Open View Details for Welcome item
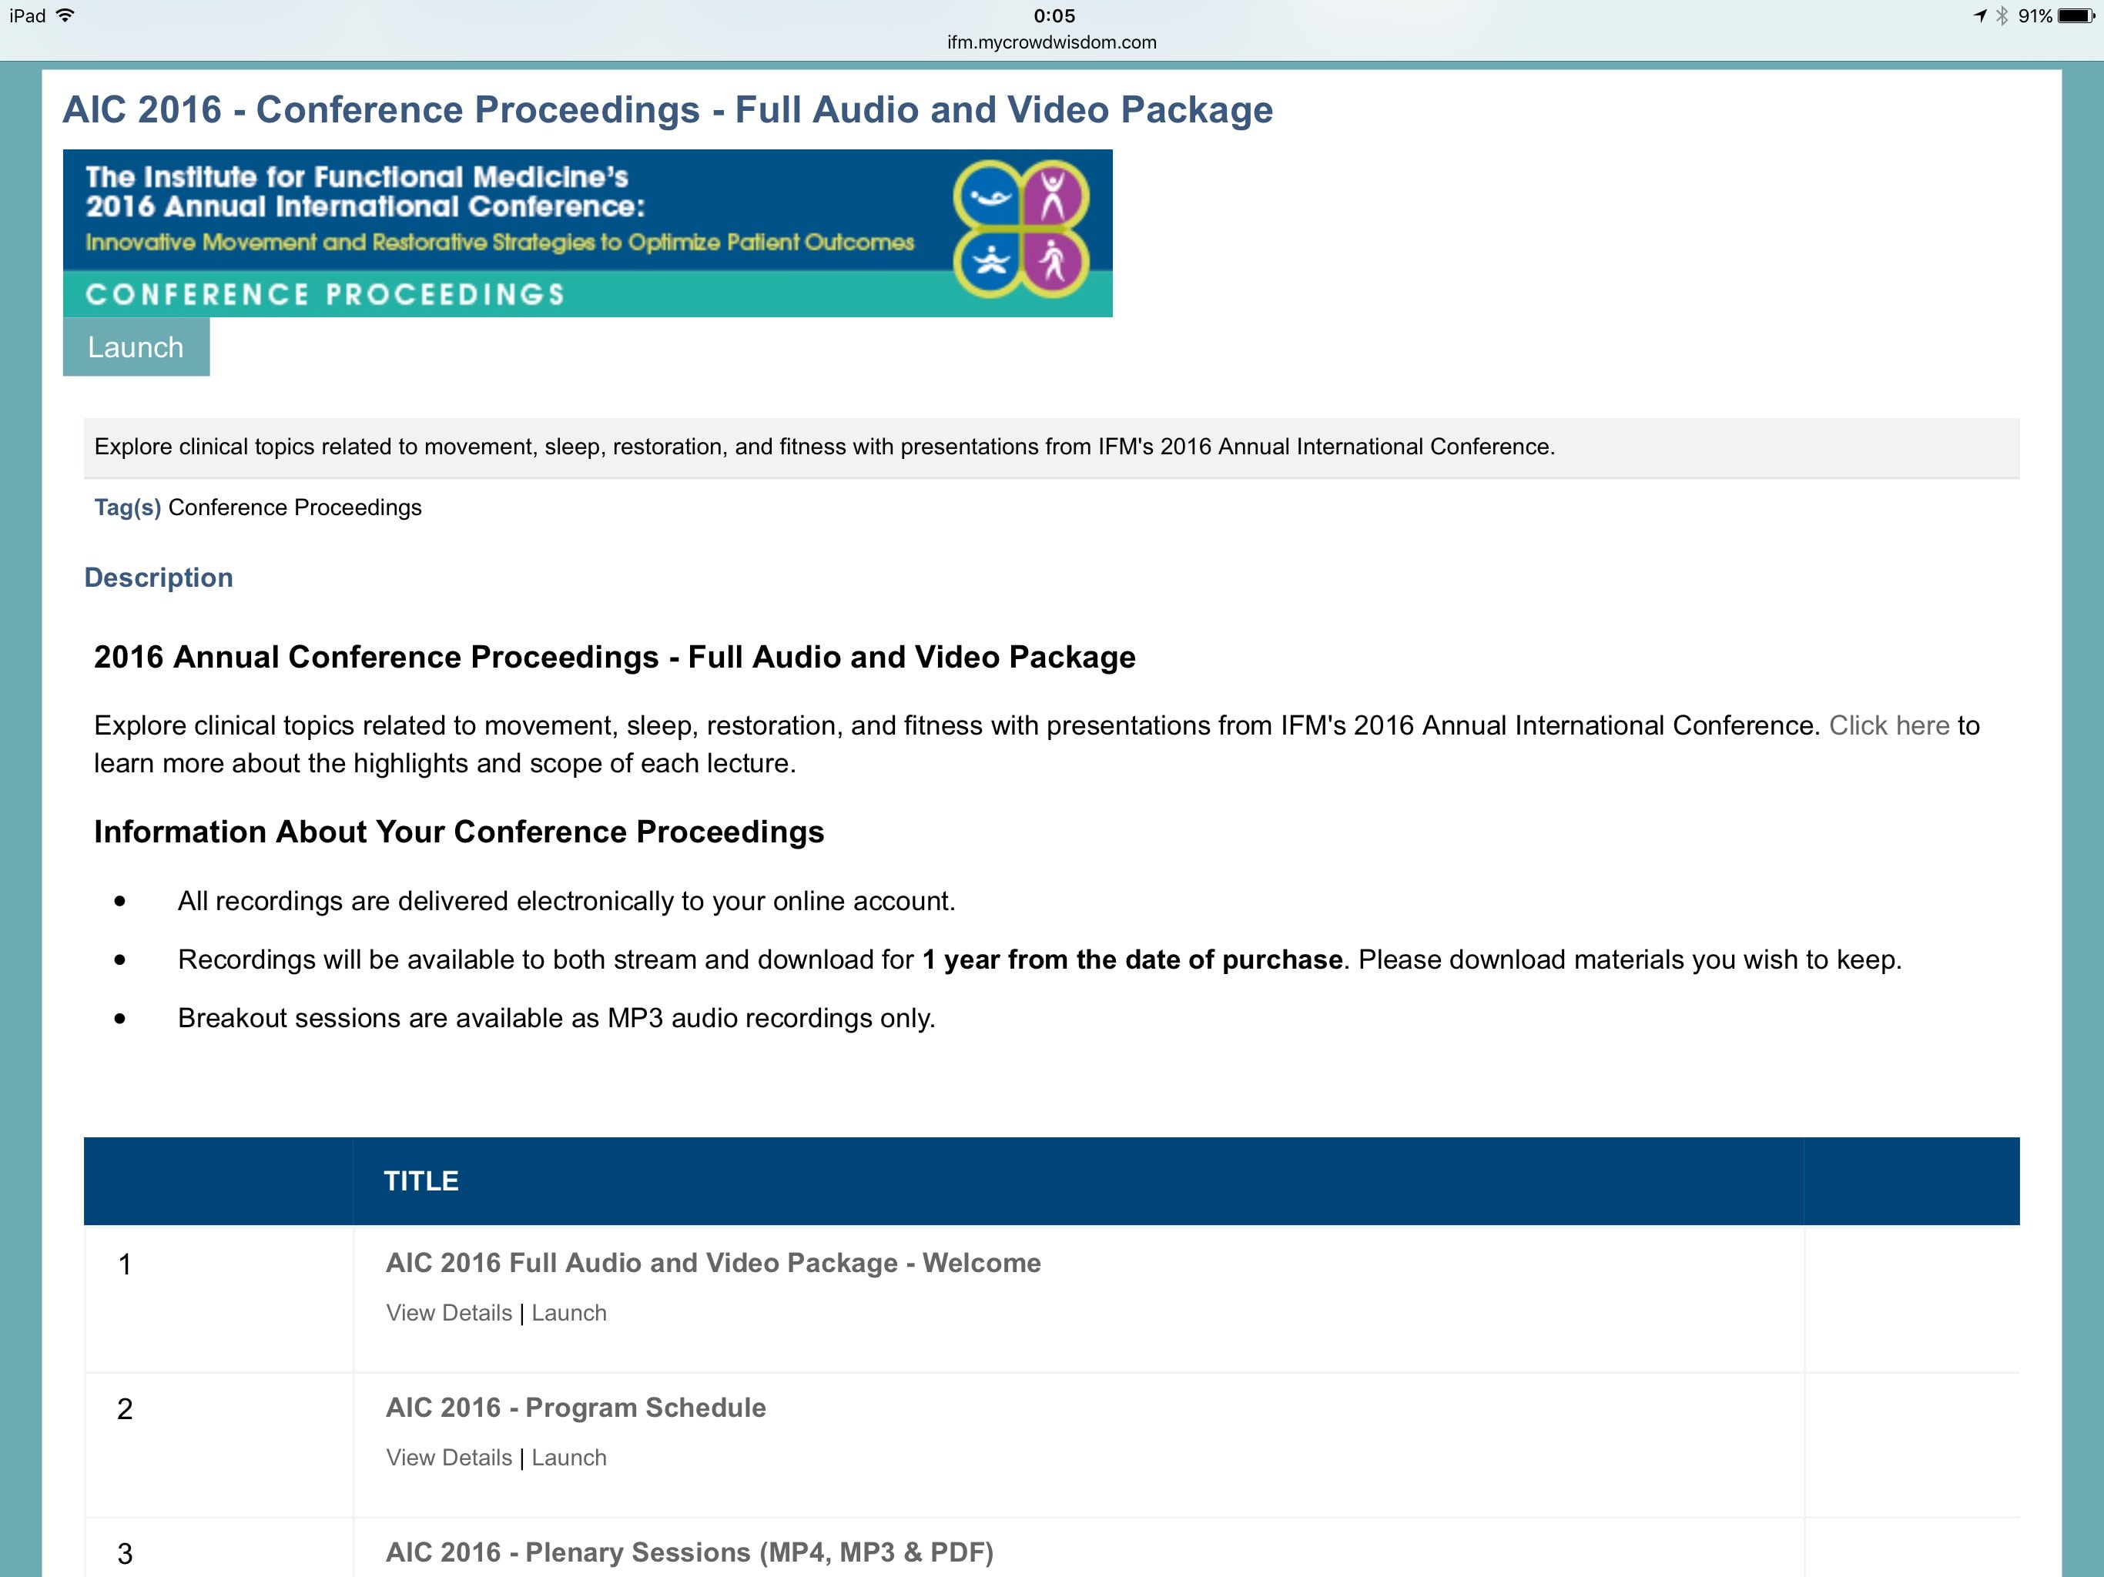2104x1577 pixels. tap(448, 1313)
